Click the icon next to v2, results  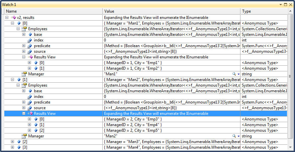(13, 18)
